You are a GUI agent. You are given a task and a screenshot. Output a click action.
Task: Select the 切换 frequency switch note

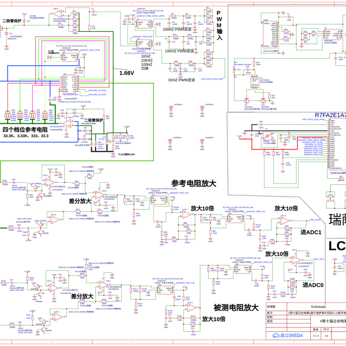pyautogui.click(x=145, y=69)
